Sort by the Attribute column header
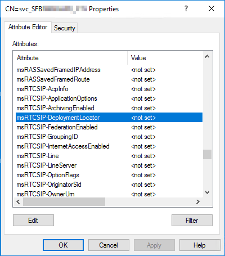 [x=71, y=58]
